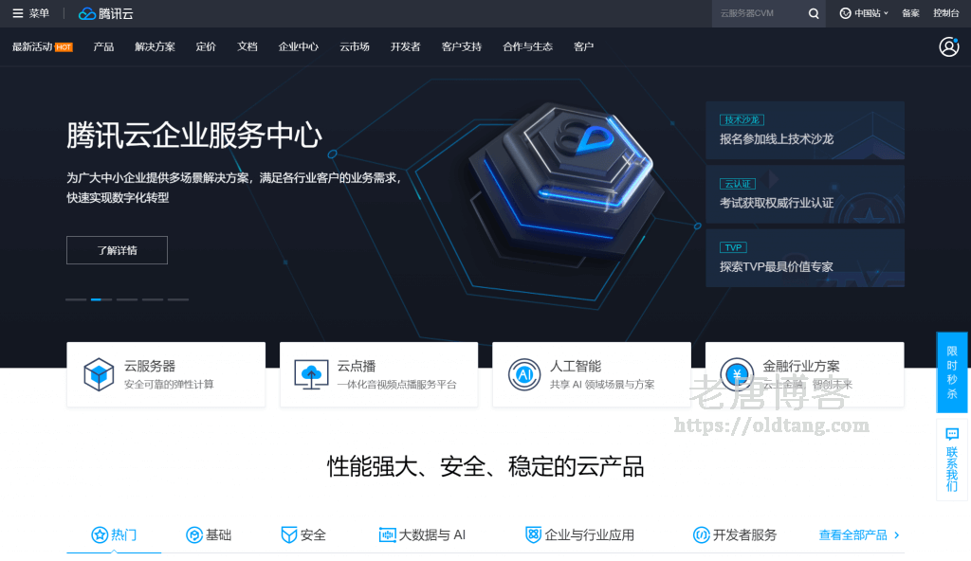This screenshot has width=971, height=561.
Task: Click the 云点播 cloud upload icon
Action: click(311, 374)
